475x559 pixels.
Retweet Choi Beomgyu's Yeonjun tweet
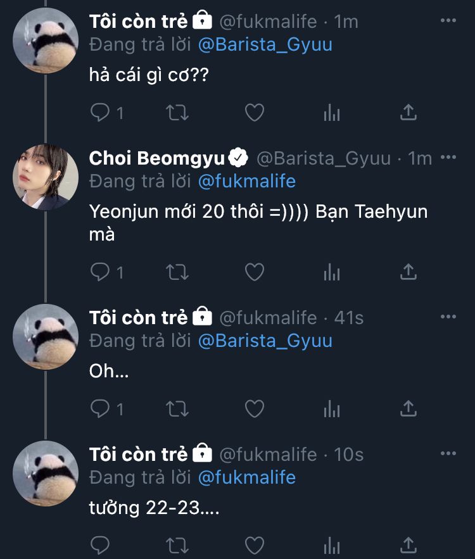click(177, 272)
